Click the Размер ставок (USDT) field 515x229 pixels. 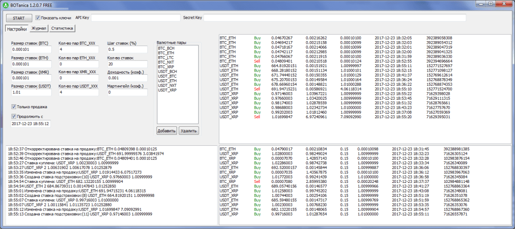31,93
